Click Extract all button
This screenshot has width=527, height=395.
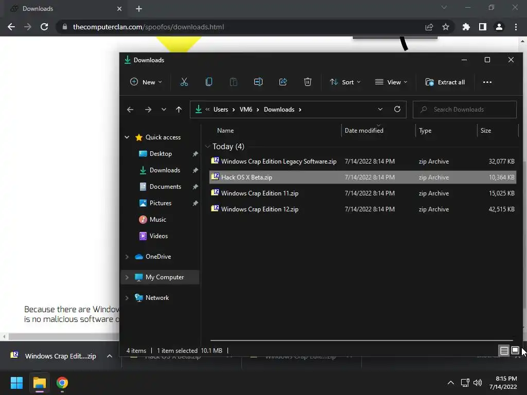[445, 82]
